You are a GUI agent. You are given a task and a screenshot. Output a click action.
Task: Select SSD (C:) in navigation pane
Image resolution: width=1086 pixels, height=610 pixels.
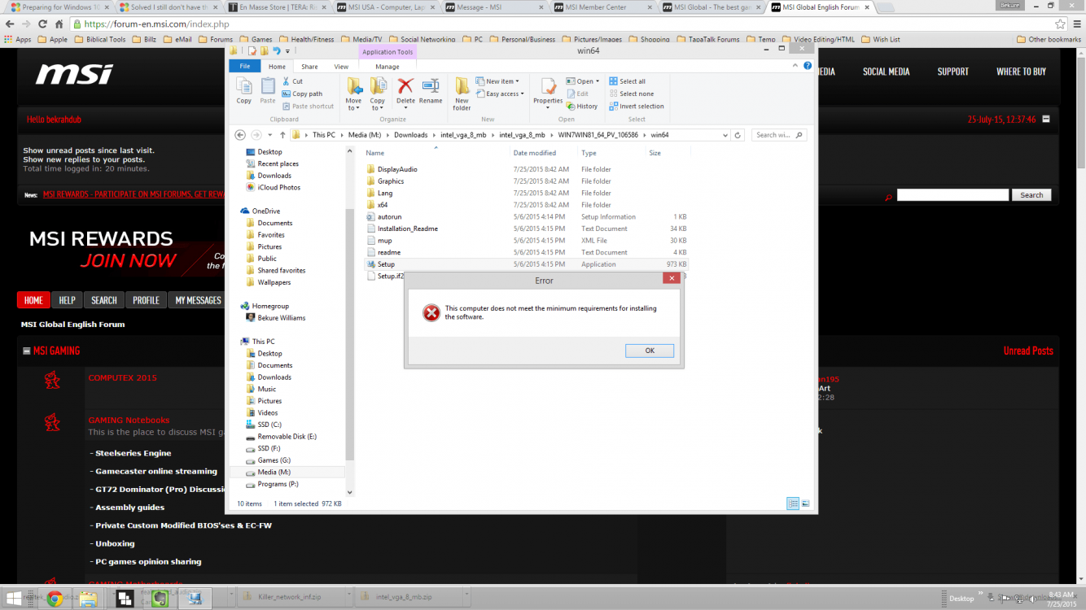coord(269,425)
